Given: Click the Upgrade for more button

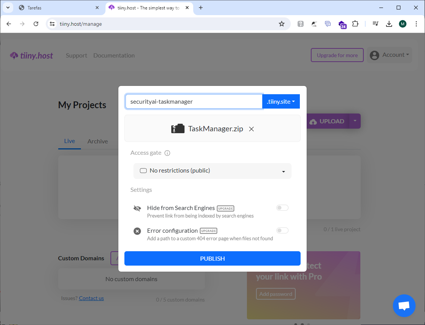Looking at the screenshot, I should coord(337,55).
